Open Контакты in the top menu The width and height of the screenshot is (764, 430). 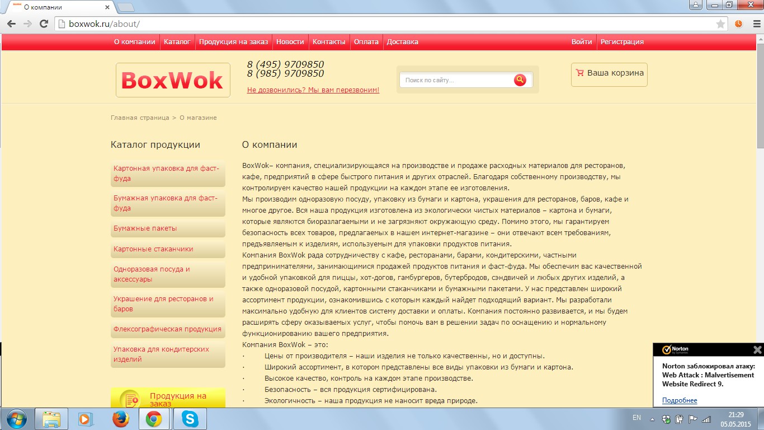[x=329, y=42]
